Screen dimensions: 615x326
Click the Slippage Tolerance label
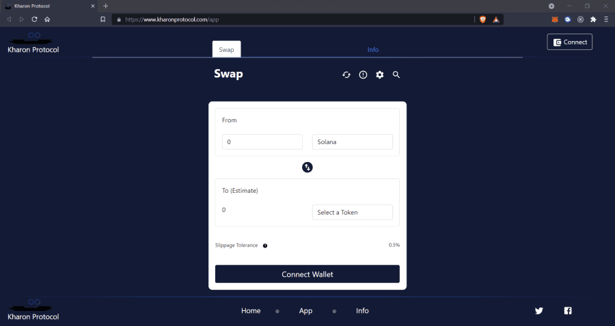click(x=236, y=245)
